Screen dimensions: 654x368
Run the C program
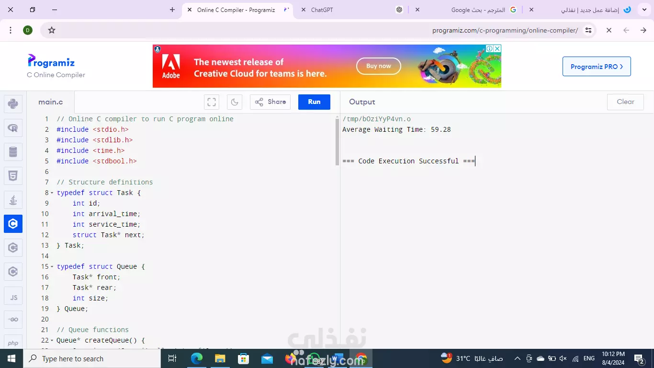click(x=314, y=102)
